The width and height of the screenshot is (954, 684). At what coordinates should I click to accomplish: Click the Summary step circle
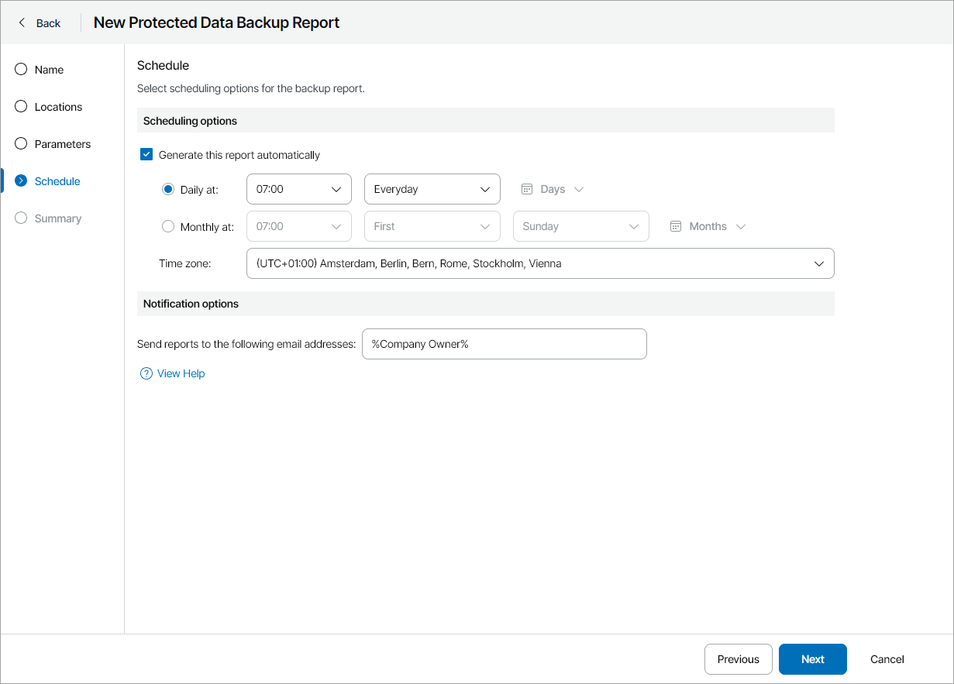[20, 218]
